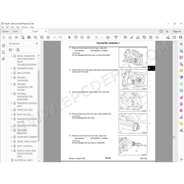Click the Save file icon

point(4,37)
